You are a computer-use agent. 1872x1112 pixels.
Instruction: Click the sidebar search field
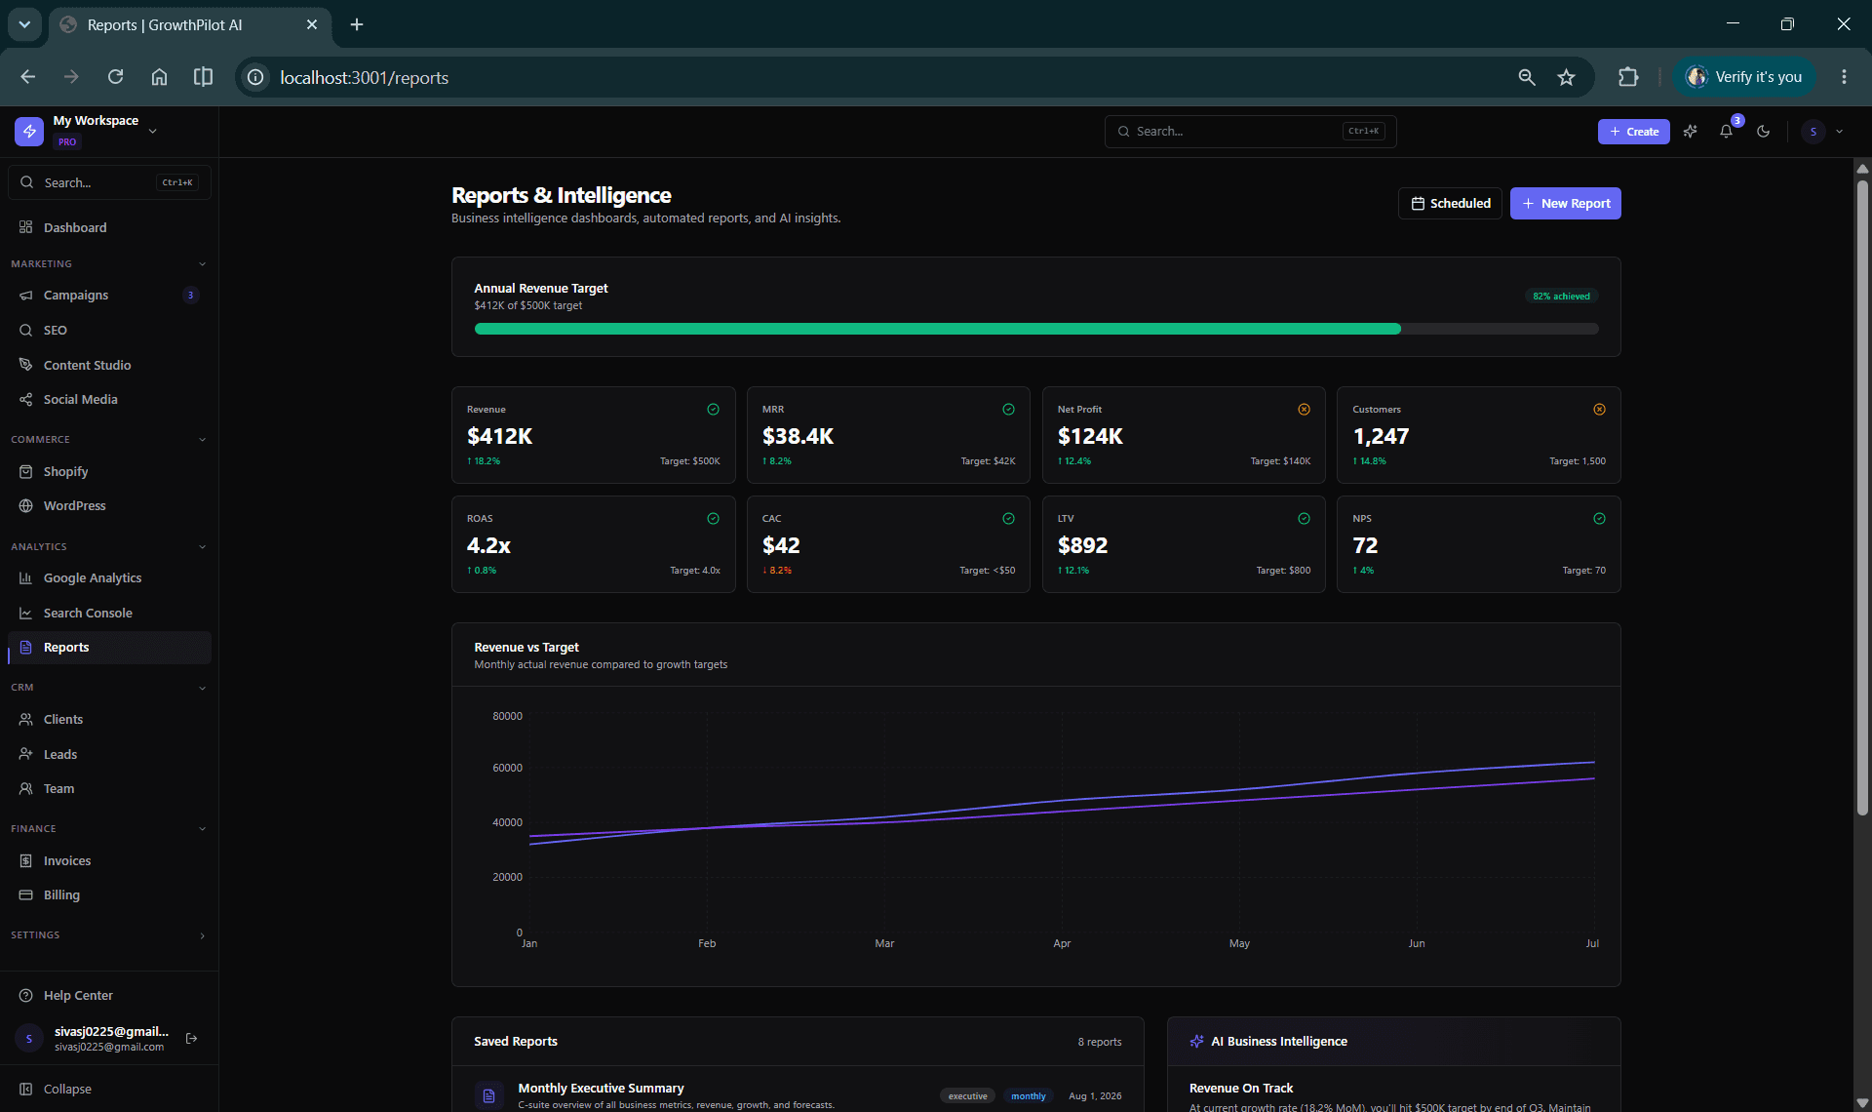pos(109,182)
